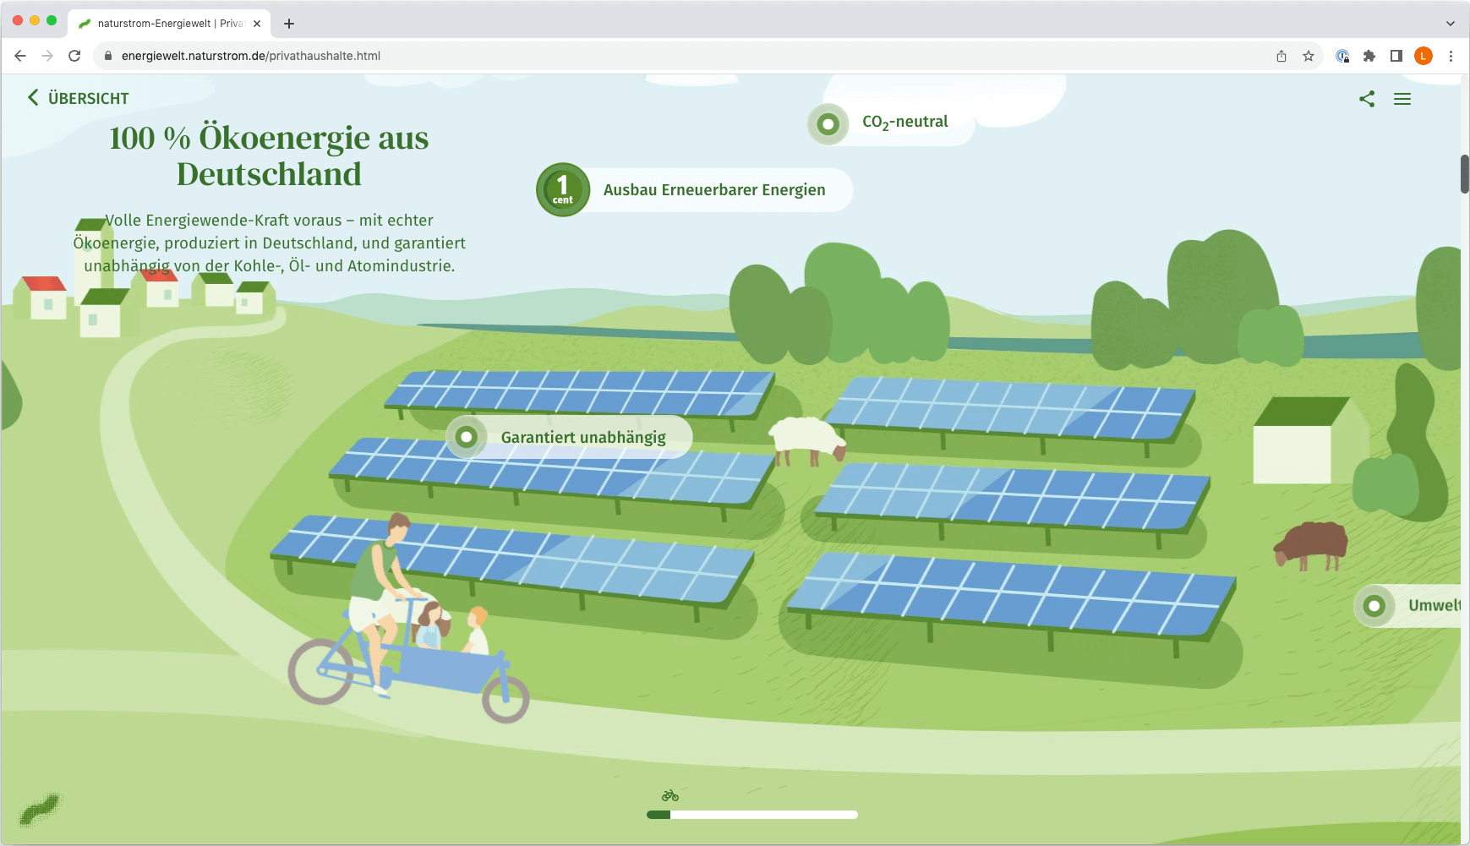Go back to Übersicht
This screenshot has height=846, width=1470.
point(79,98)
